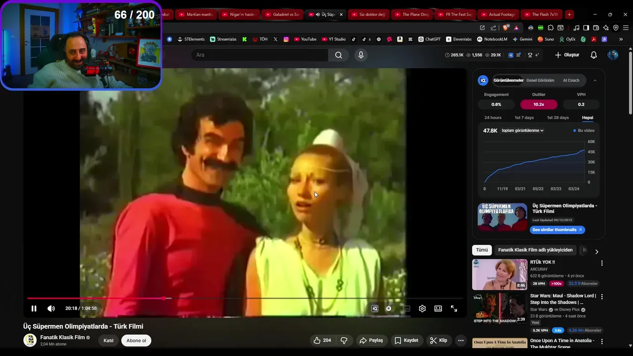Viewport: 633px width, 356px height.
Task: Open the toplam görüntülenme dropdown
Action: [523, 131]
